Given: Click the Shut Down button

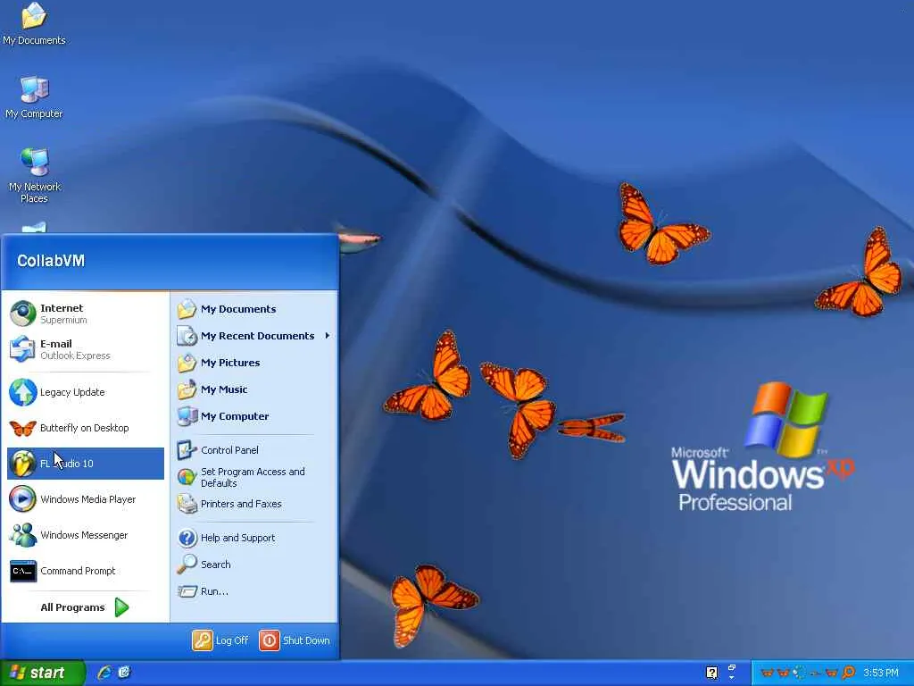Looking at the screenshot, I should tap(295, 640).
